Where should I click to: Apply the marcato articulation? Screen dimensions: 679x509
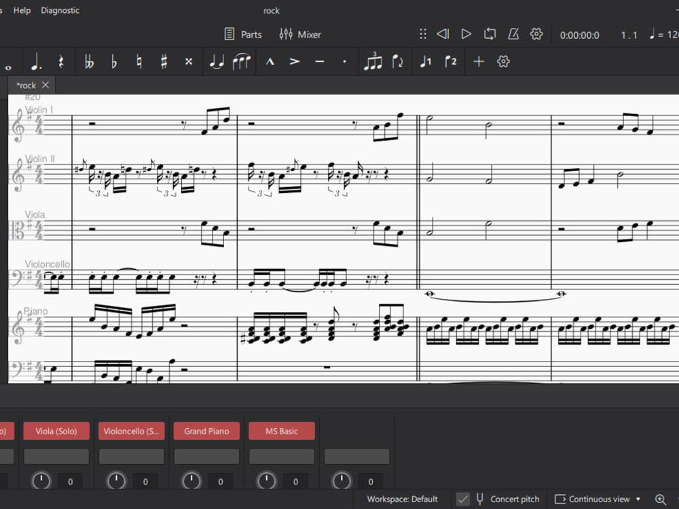coord(270,62)
